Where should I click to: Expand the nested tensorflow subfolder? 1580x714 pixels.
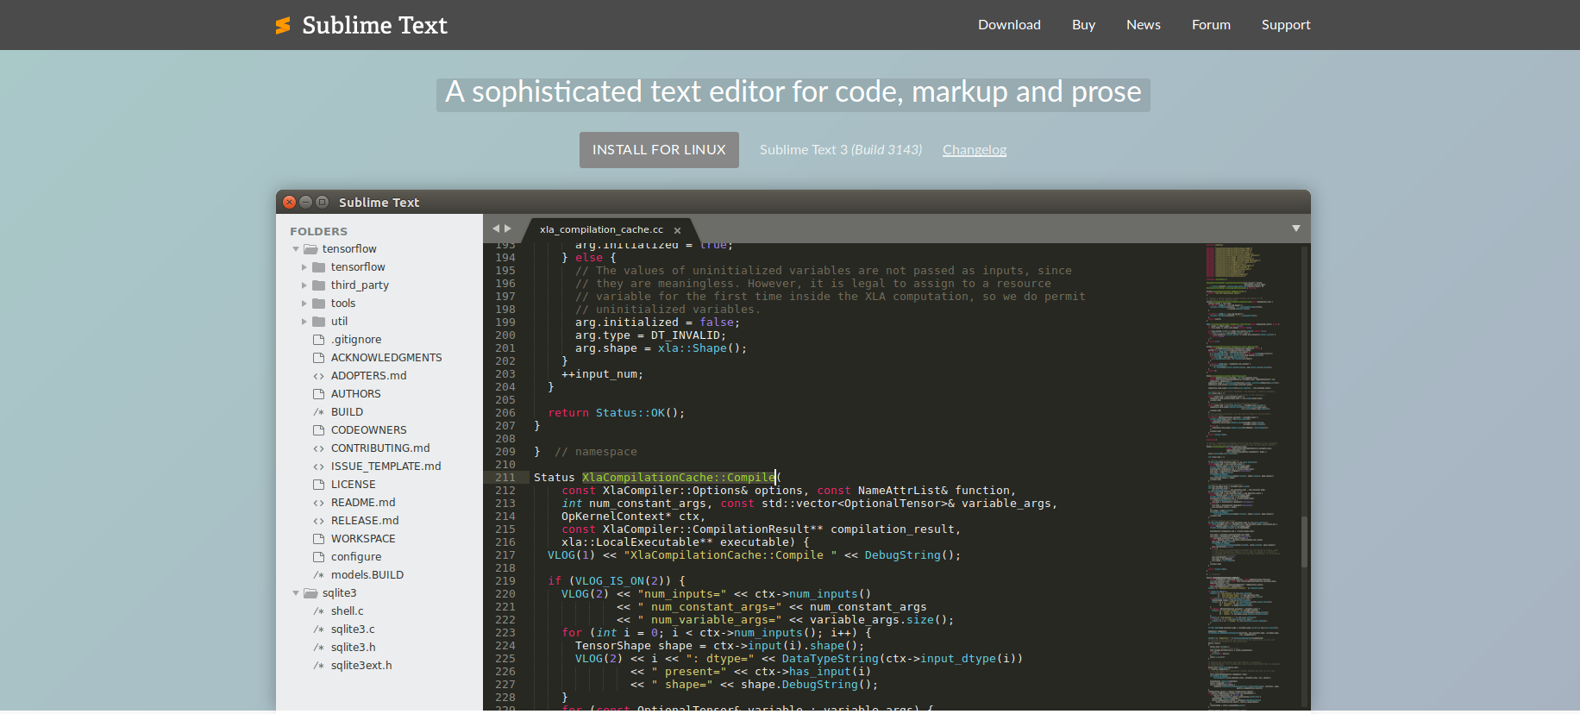[x=304, y=267]
